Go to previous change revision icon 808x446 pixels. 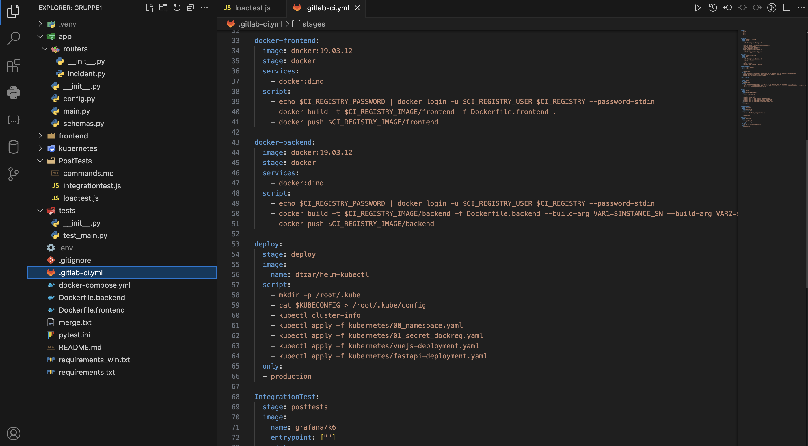(x=727, y=8)
